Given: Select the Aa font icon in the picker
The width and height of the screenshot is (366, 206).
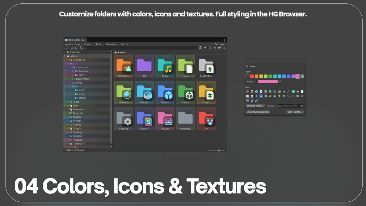Looking at the screenshot, I should (298, 92).
